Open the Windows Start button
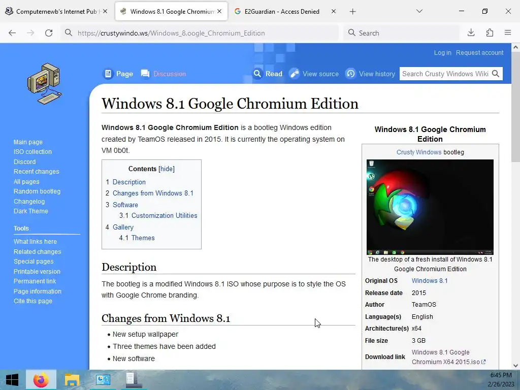 [12, 380]
